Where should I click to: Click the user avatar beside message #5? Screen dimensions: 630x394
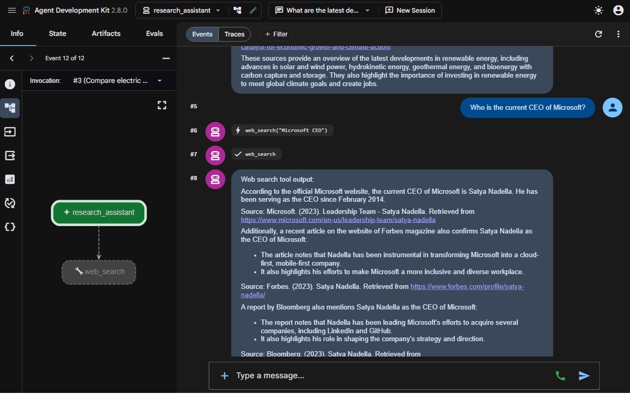click(x=613, y=108)
